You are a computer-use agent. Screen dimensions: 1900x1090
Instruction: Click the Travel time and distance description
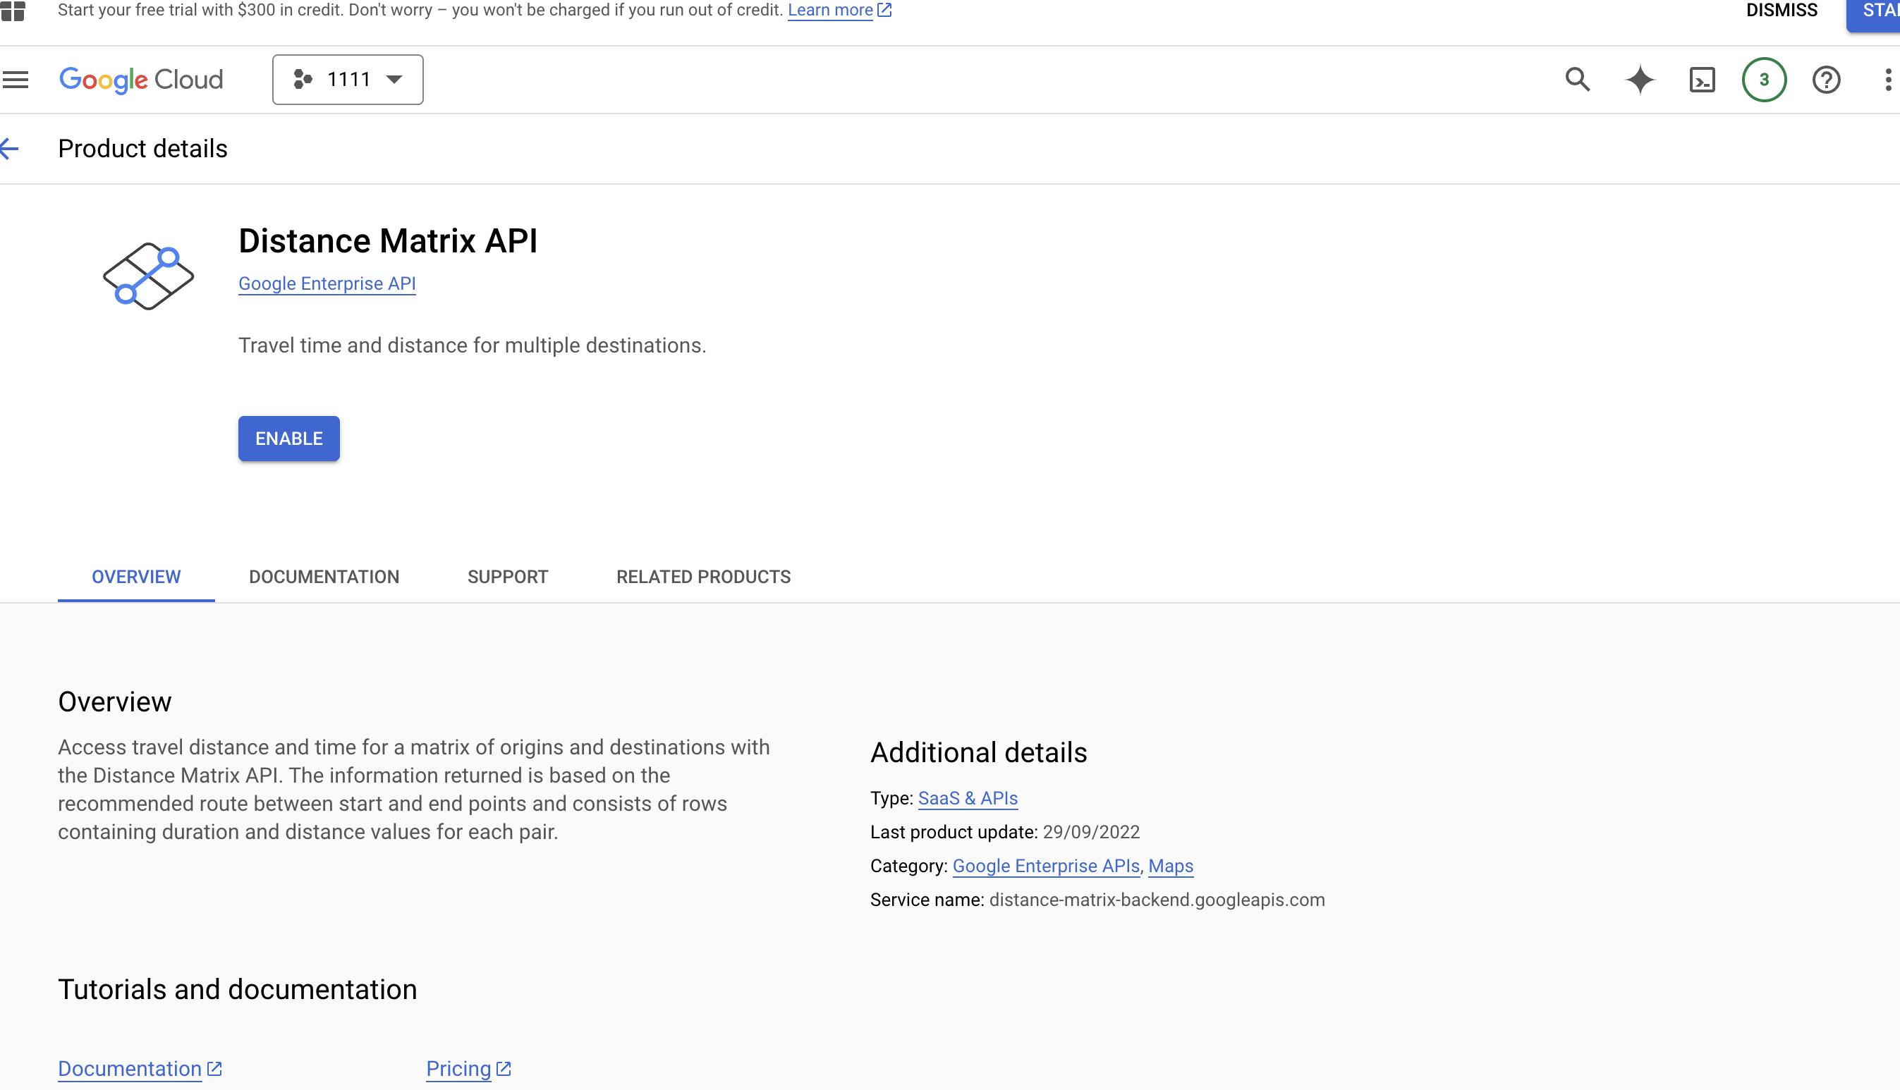tap(473, 346)
